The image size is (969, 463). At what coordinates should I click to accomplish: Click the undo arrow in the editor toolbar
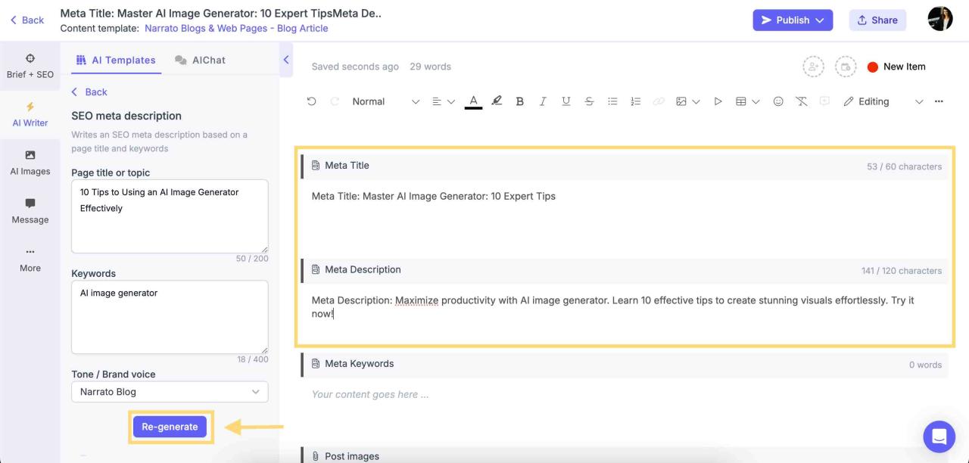point(312,101)
